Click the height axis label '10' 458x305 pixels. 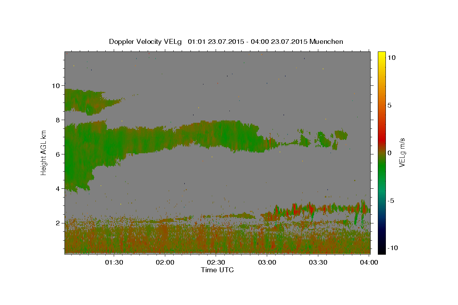tap(56, 86)
